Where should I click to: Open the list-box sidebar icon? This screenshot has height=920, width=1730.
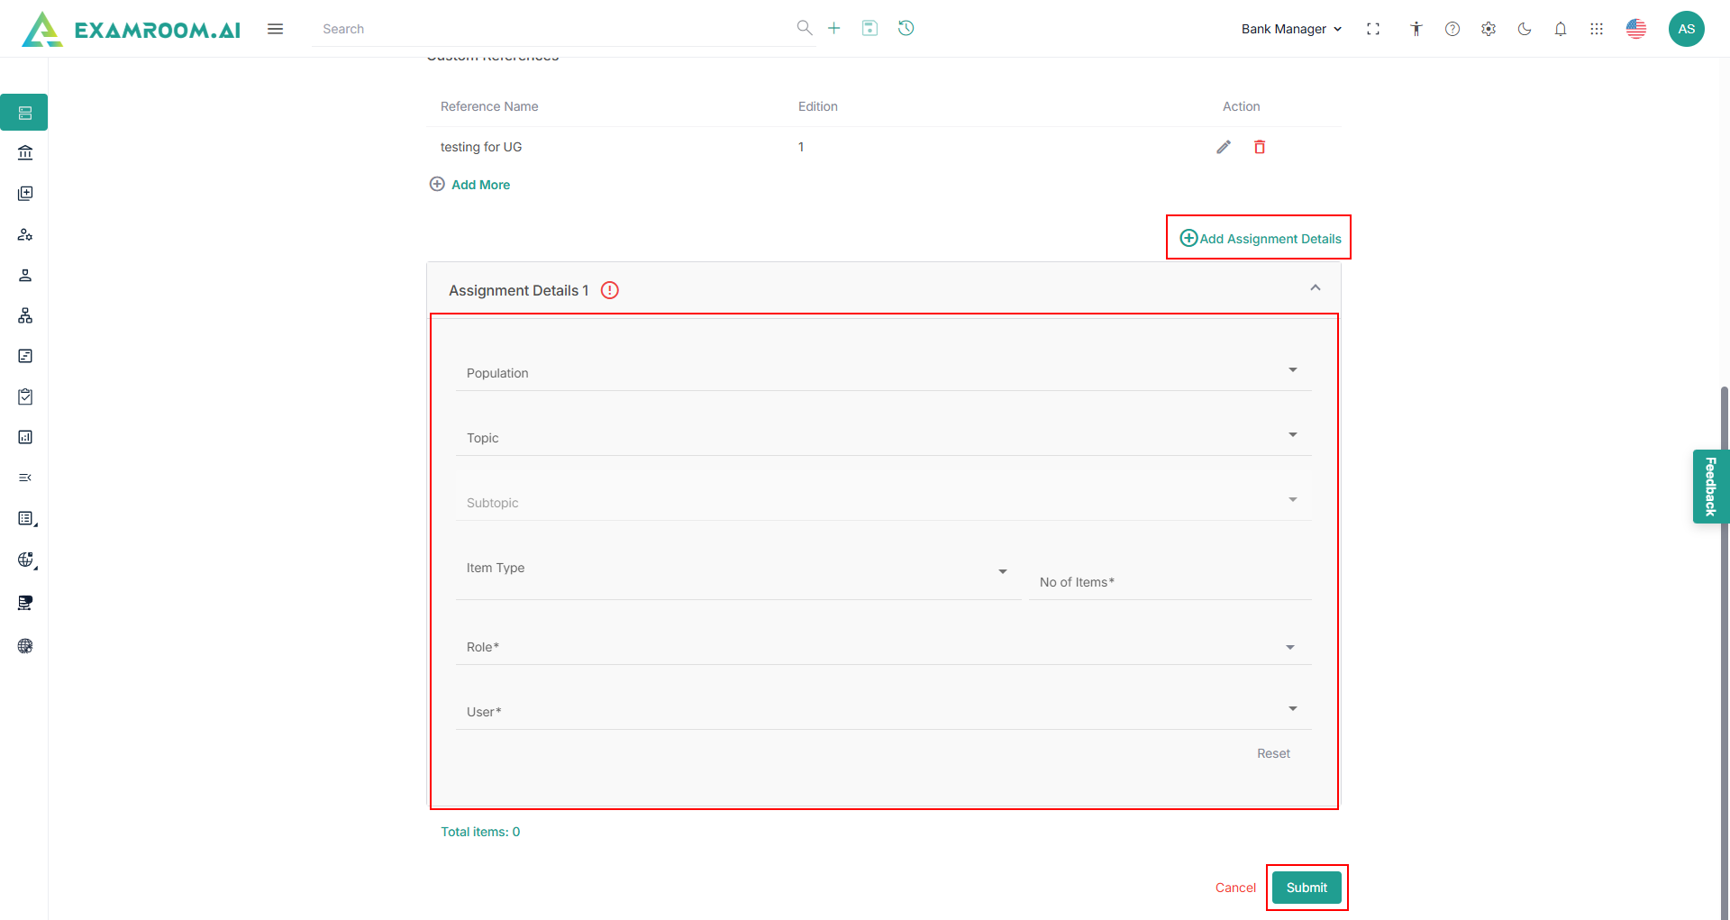(x=26, y=519)
